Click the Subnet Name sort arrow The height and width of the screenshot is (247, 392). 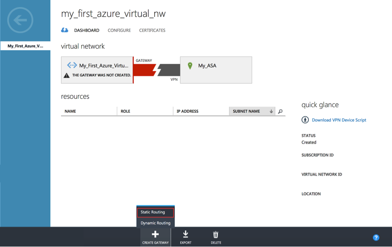point(271,111)
